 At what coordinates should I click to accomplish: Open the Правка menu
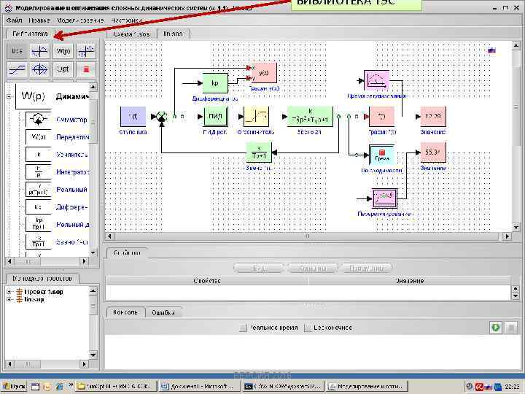click(x=39, y=20)
